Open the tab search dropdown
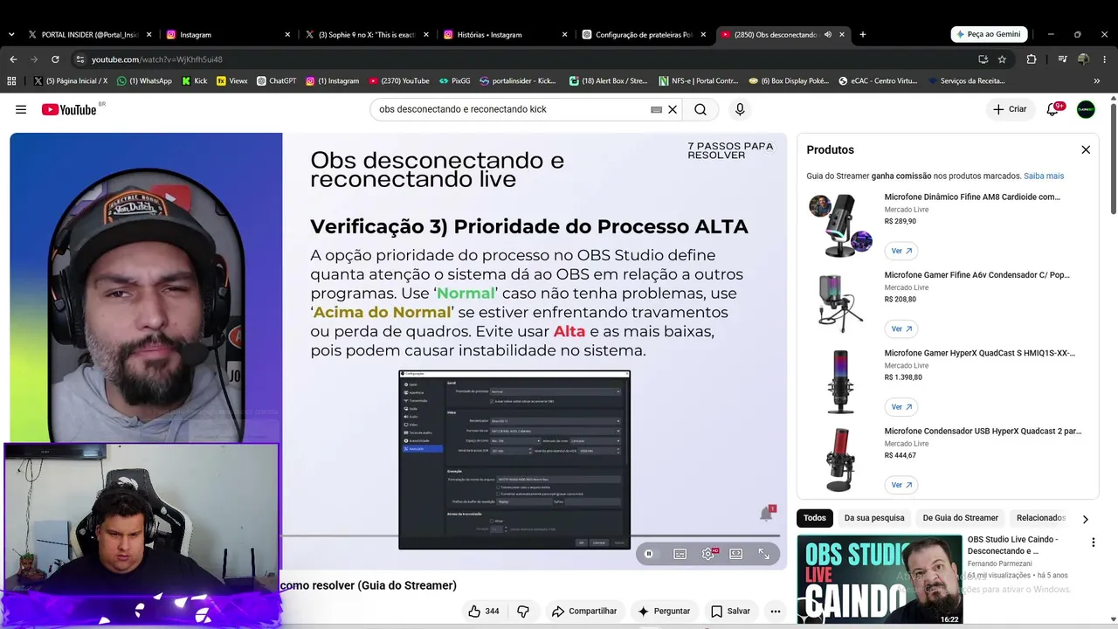This screenshot has width=1118, height=629. (11, 35)
